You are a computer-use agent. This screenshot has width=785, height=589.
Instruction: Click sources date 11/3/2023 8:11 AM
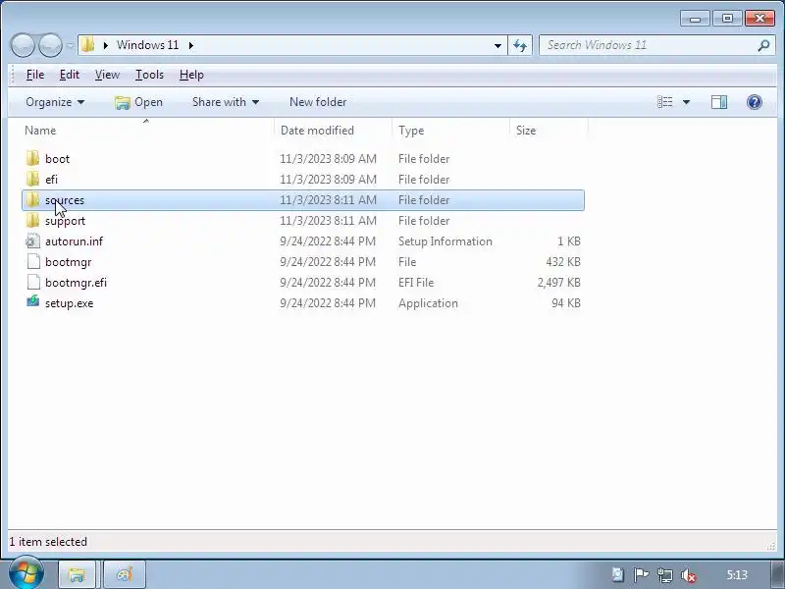click(328, 200)
